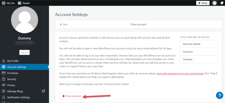Click the external link icon beside Manage Blogs
This screenshot has height=103, width=225.
(x=43, y=91)
